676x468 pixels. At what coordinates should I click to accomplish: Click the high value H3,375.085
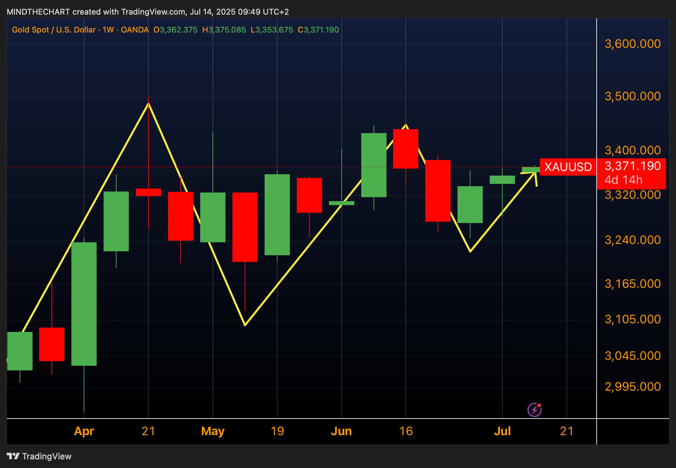click(x=224, y=30)
